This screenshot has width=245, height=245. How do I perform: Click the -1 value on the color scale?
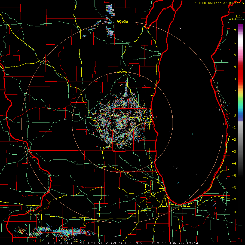(234, 127)
